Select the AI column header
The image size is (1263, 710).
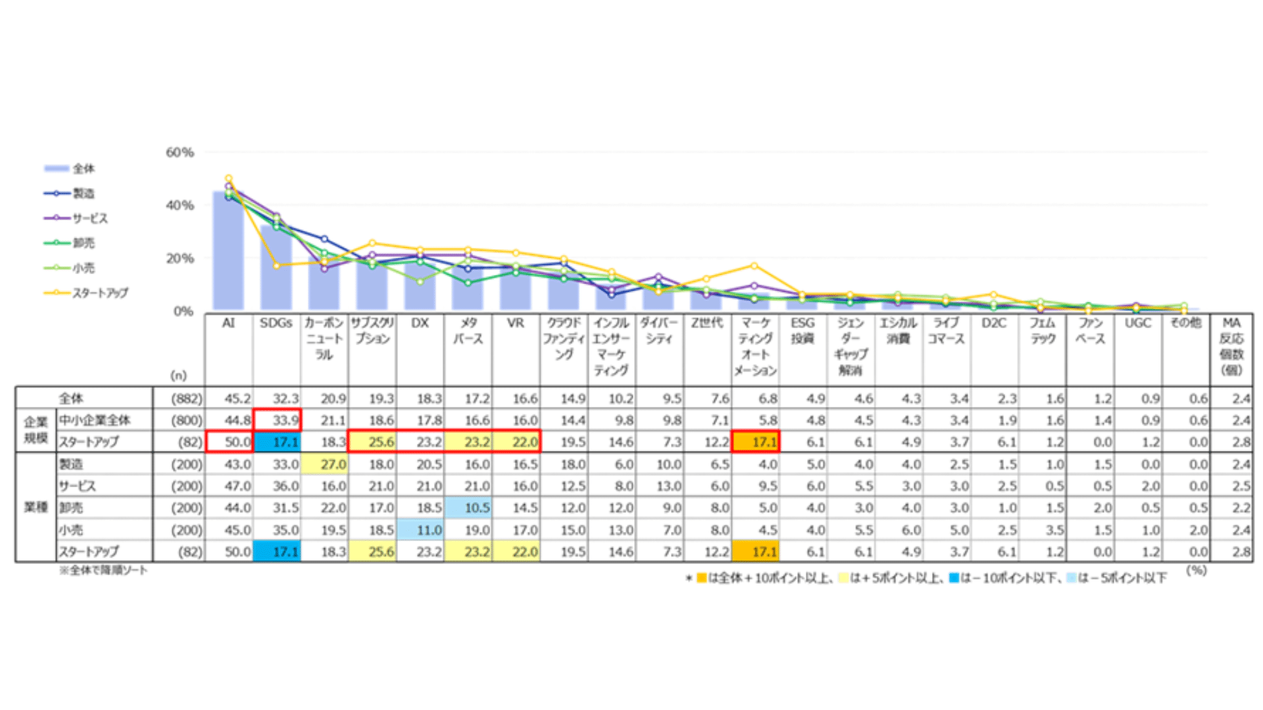point(228,323)
